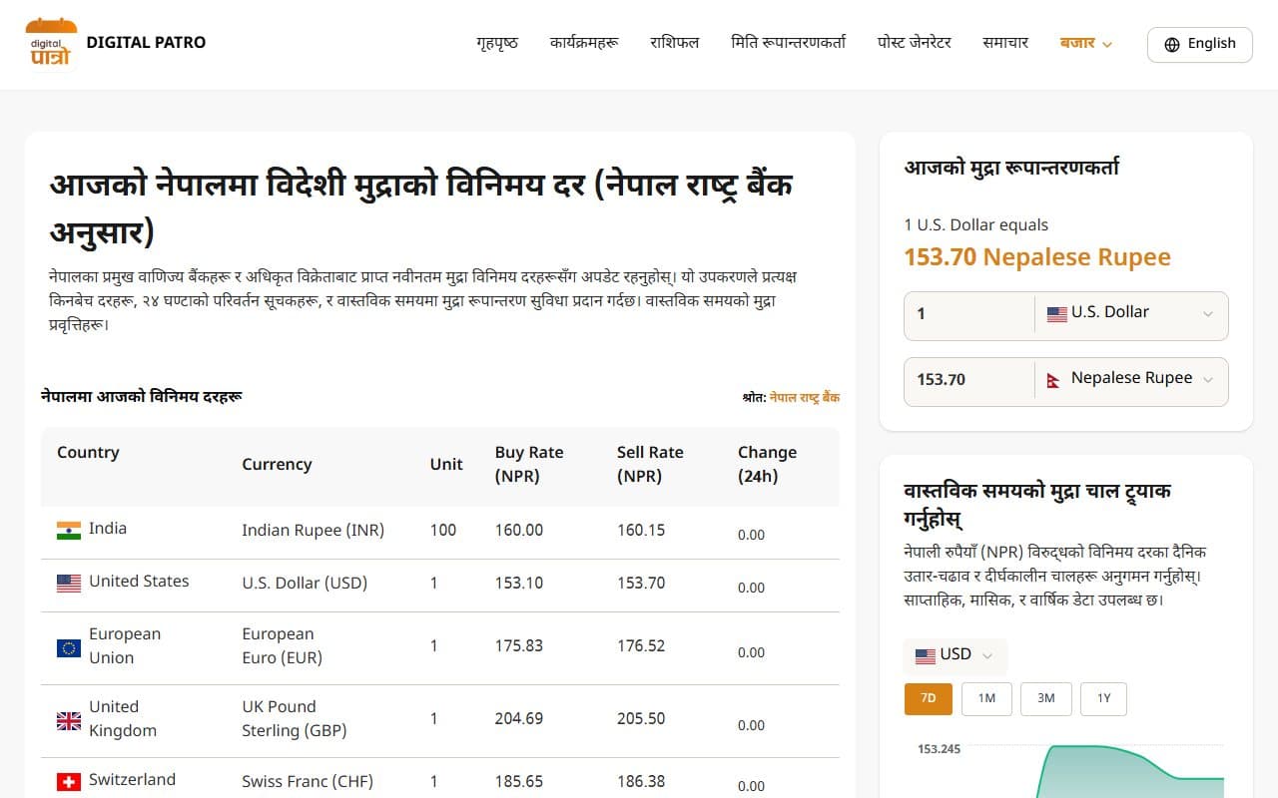This screenshot has height=798, width=1278.
Task: Go to गृहपृष्ठ in navigation
Action: [497, 43]
